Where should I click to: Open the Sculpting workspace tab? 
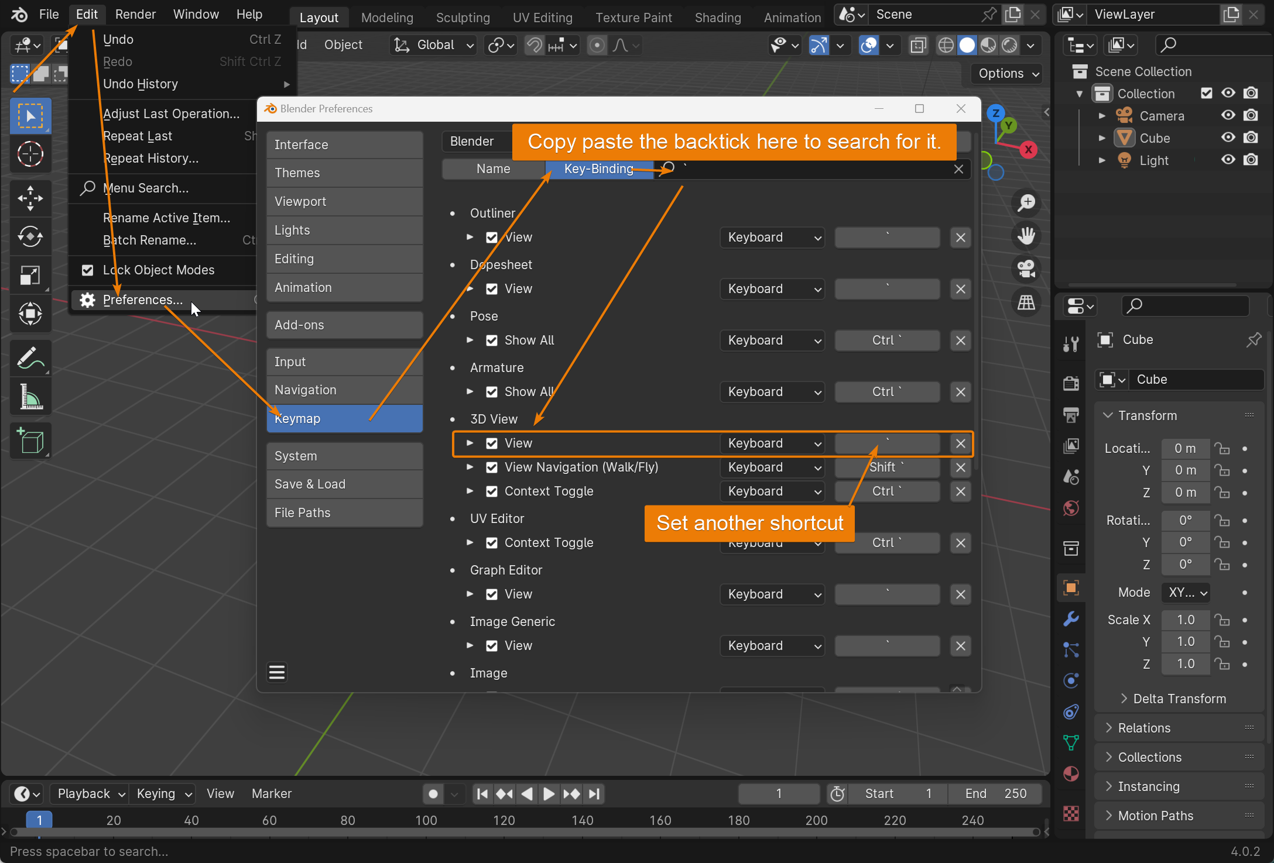(x=463, y=18)
